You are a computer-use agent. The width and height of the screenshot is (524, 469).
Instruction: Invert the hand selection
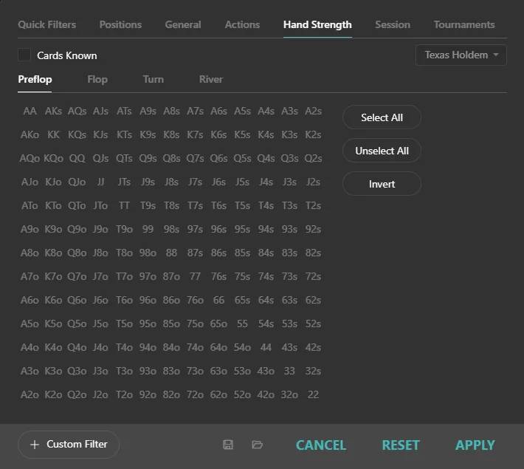point(382,184)
